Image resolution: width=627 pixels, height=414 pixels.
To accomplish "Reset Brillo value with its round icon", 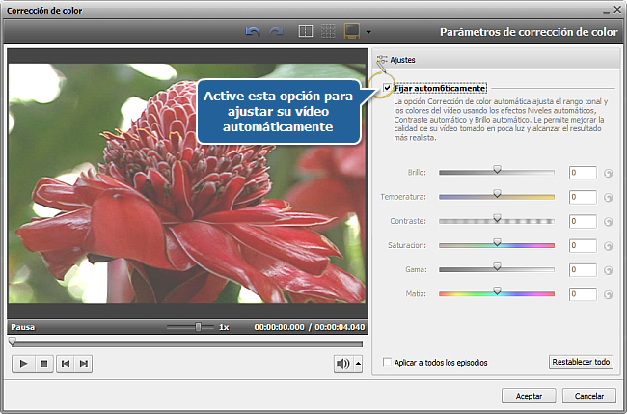I will (609, 173).
